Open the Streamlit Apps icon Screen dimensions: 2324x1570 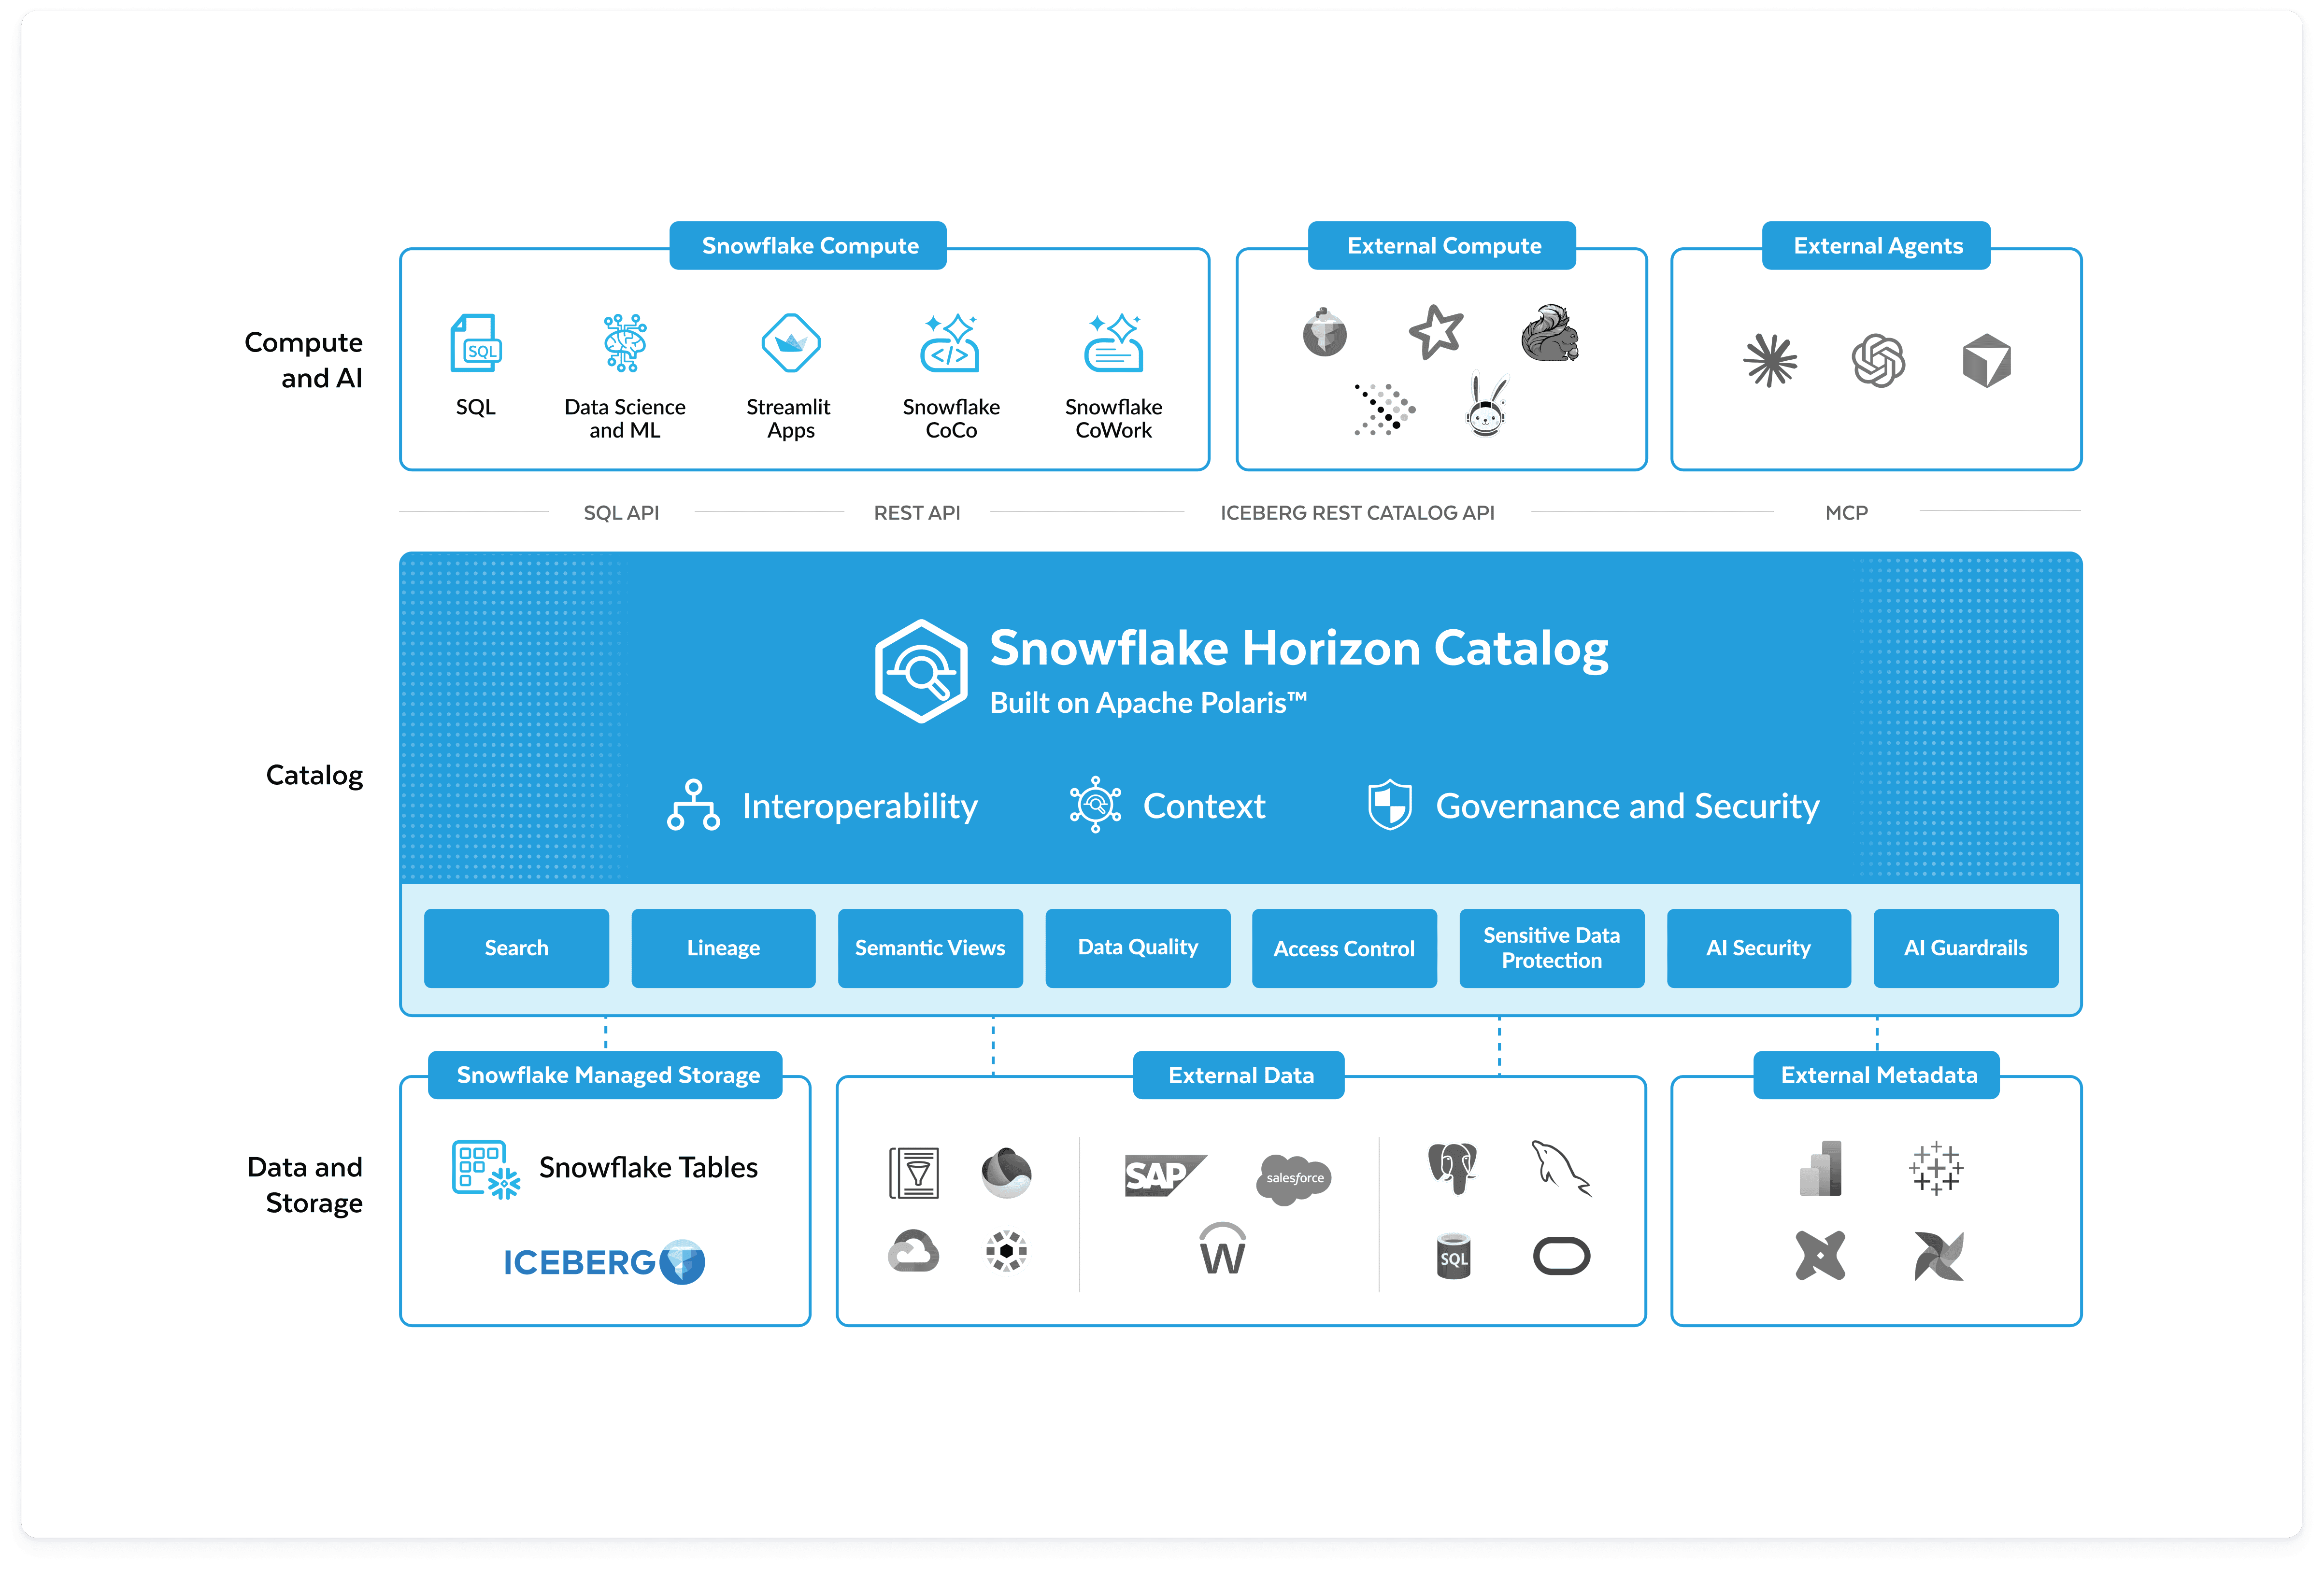click(x=790, y=343)
